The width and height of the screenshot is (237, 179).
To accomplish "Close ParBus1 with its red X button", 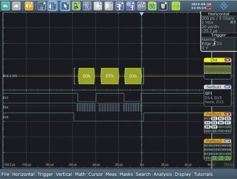I will [227, 114].
